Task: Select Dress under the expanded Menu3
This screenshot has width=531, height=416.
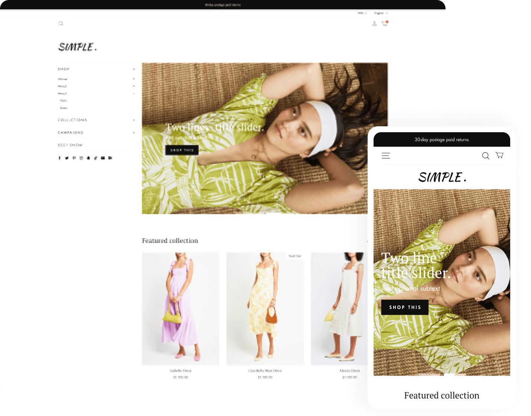Action: (64, 108)
